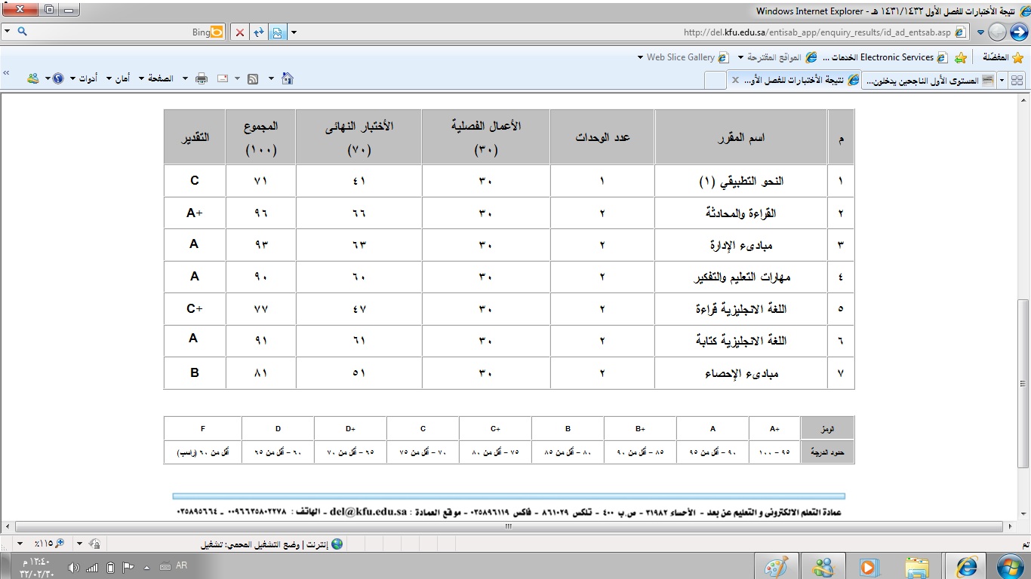Click the URL in the address bar
This screenshot has width=1031, height=579.
click(x=817, y=32)
